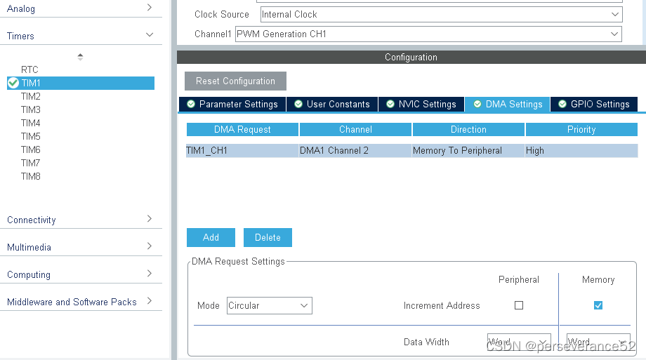Screen dimensions: 646x360
Task: Switch to Parameter Settings tab
Action: pos(232,104)
